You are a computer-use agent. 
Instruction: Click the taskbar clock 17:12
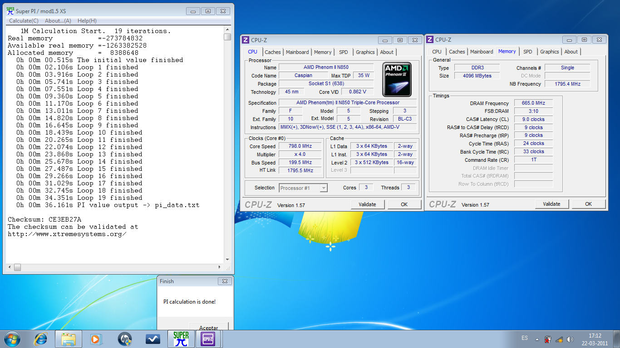coord(595,336)
